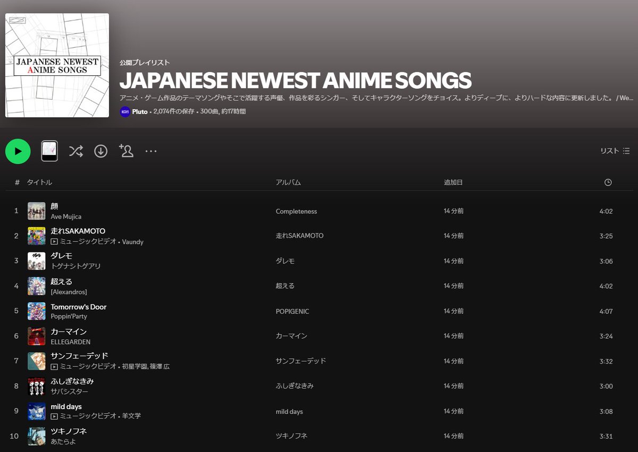Open the [Alexandros] artist link
The height and width of the screenshot is (452, 638).
[x=69, y=292]
